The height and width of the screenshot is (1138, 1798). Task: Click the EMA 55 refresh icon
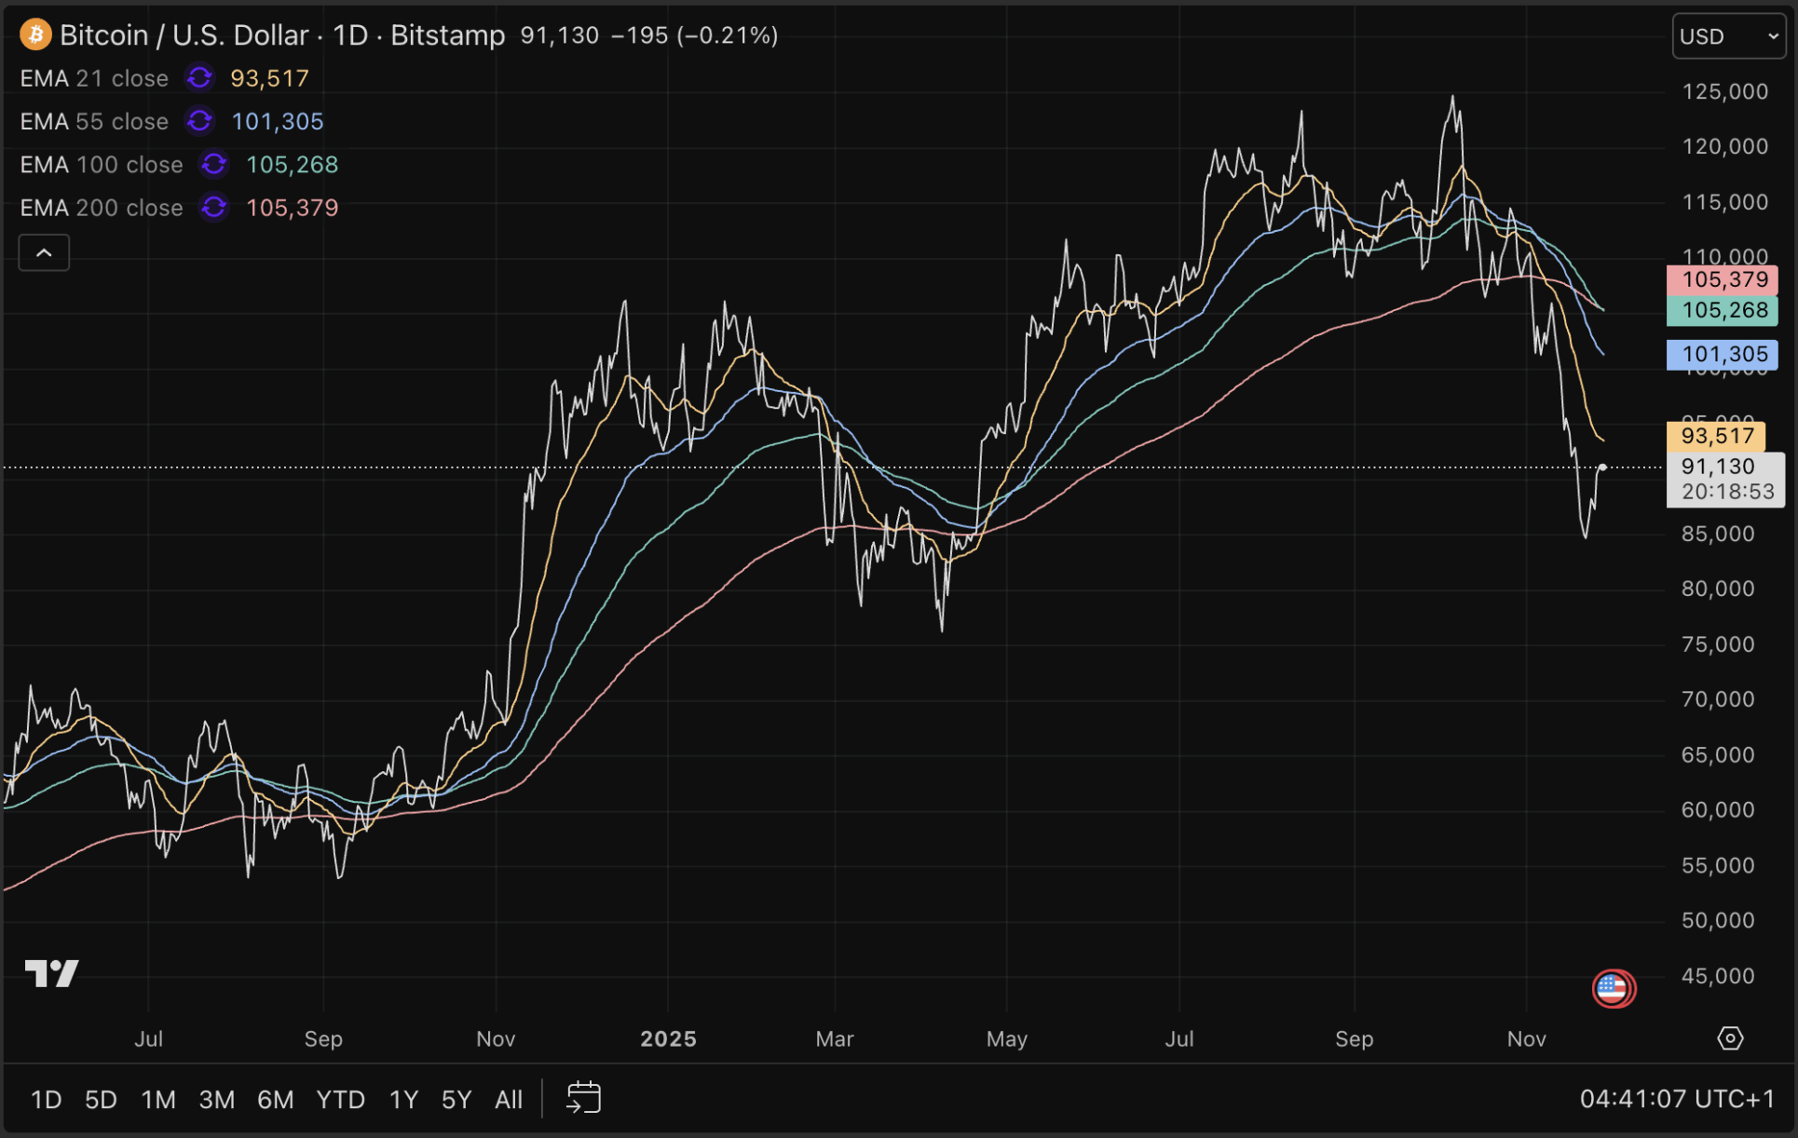[199, 121]
